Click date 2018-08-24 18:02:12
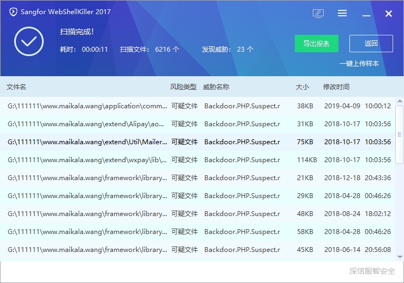Viewport: 404px width, 283px height. [x=358, y=214]
